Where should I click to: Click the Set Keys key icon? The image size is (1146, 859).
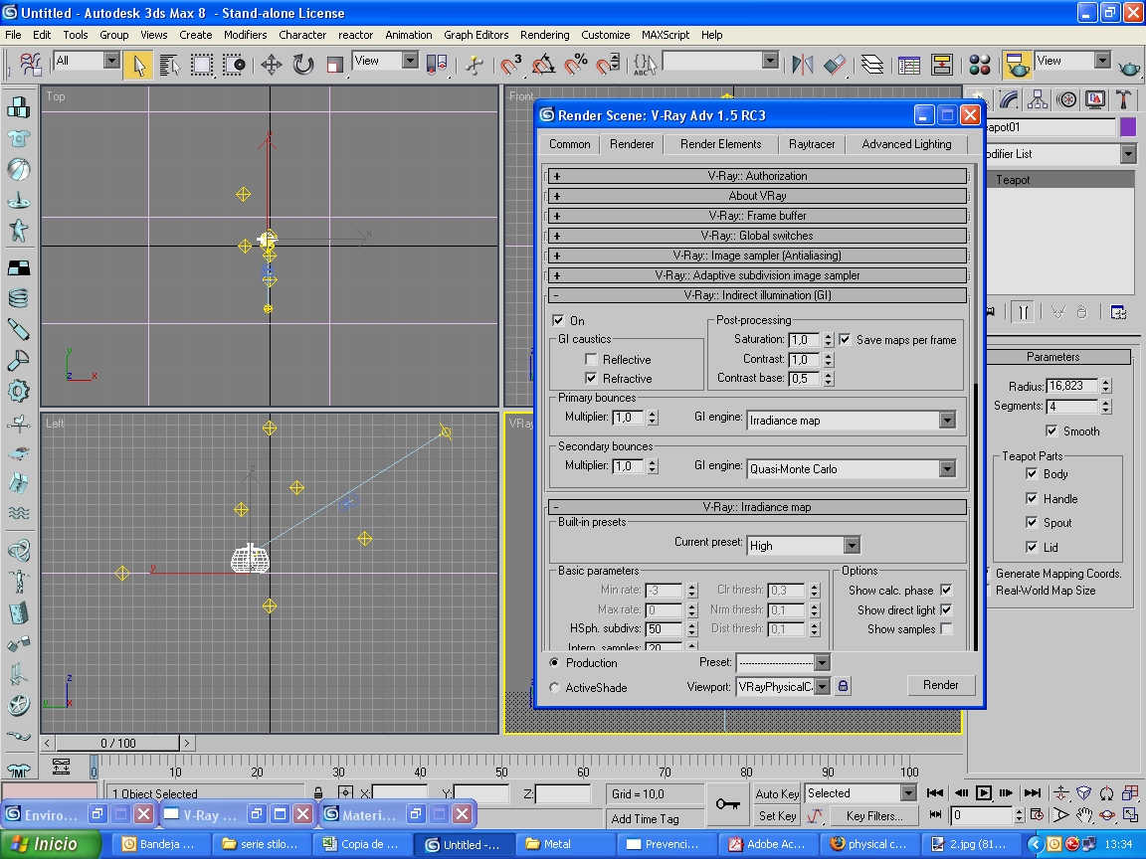[727, 804]
